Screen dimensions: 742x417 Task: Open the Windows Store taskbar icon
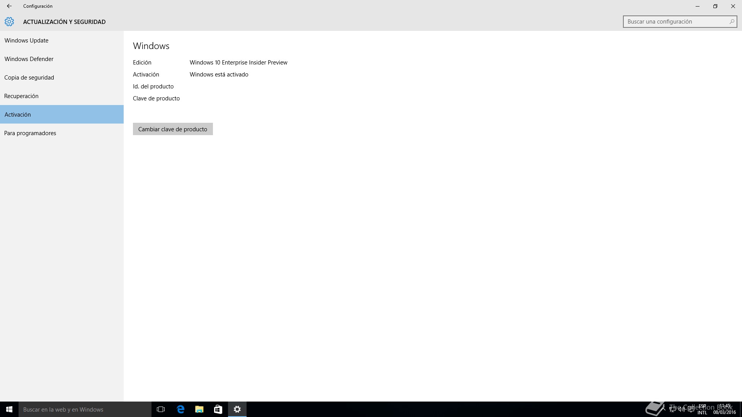(x=218, y=409)
